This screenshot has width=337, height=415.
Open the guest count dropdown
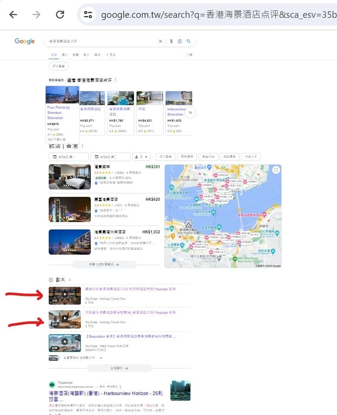click(142, 157)
